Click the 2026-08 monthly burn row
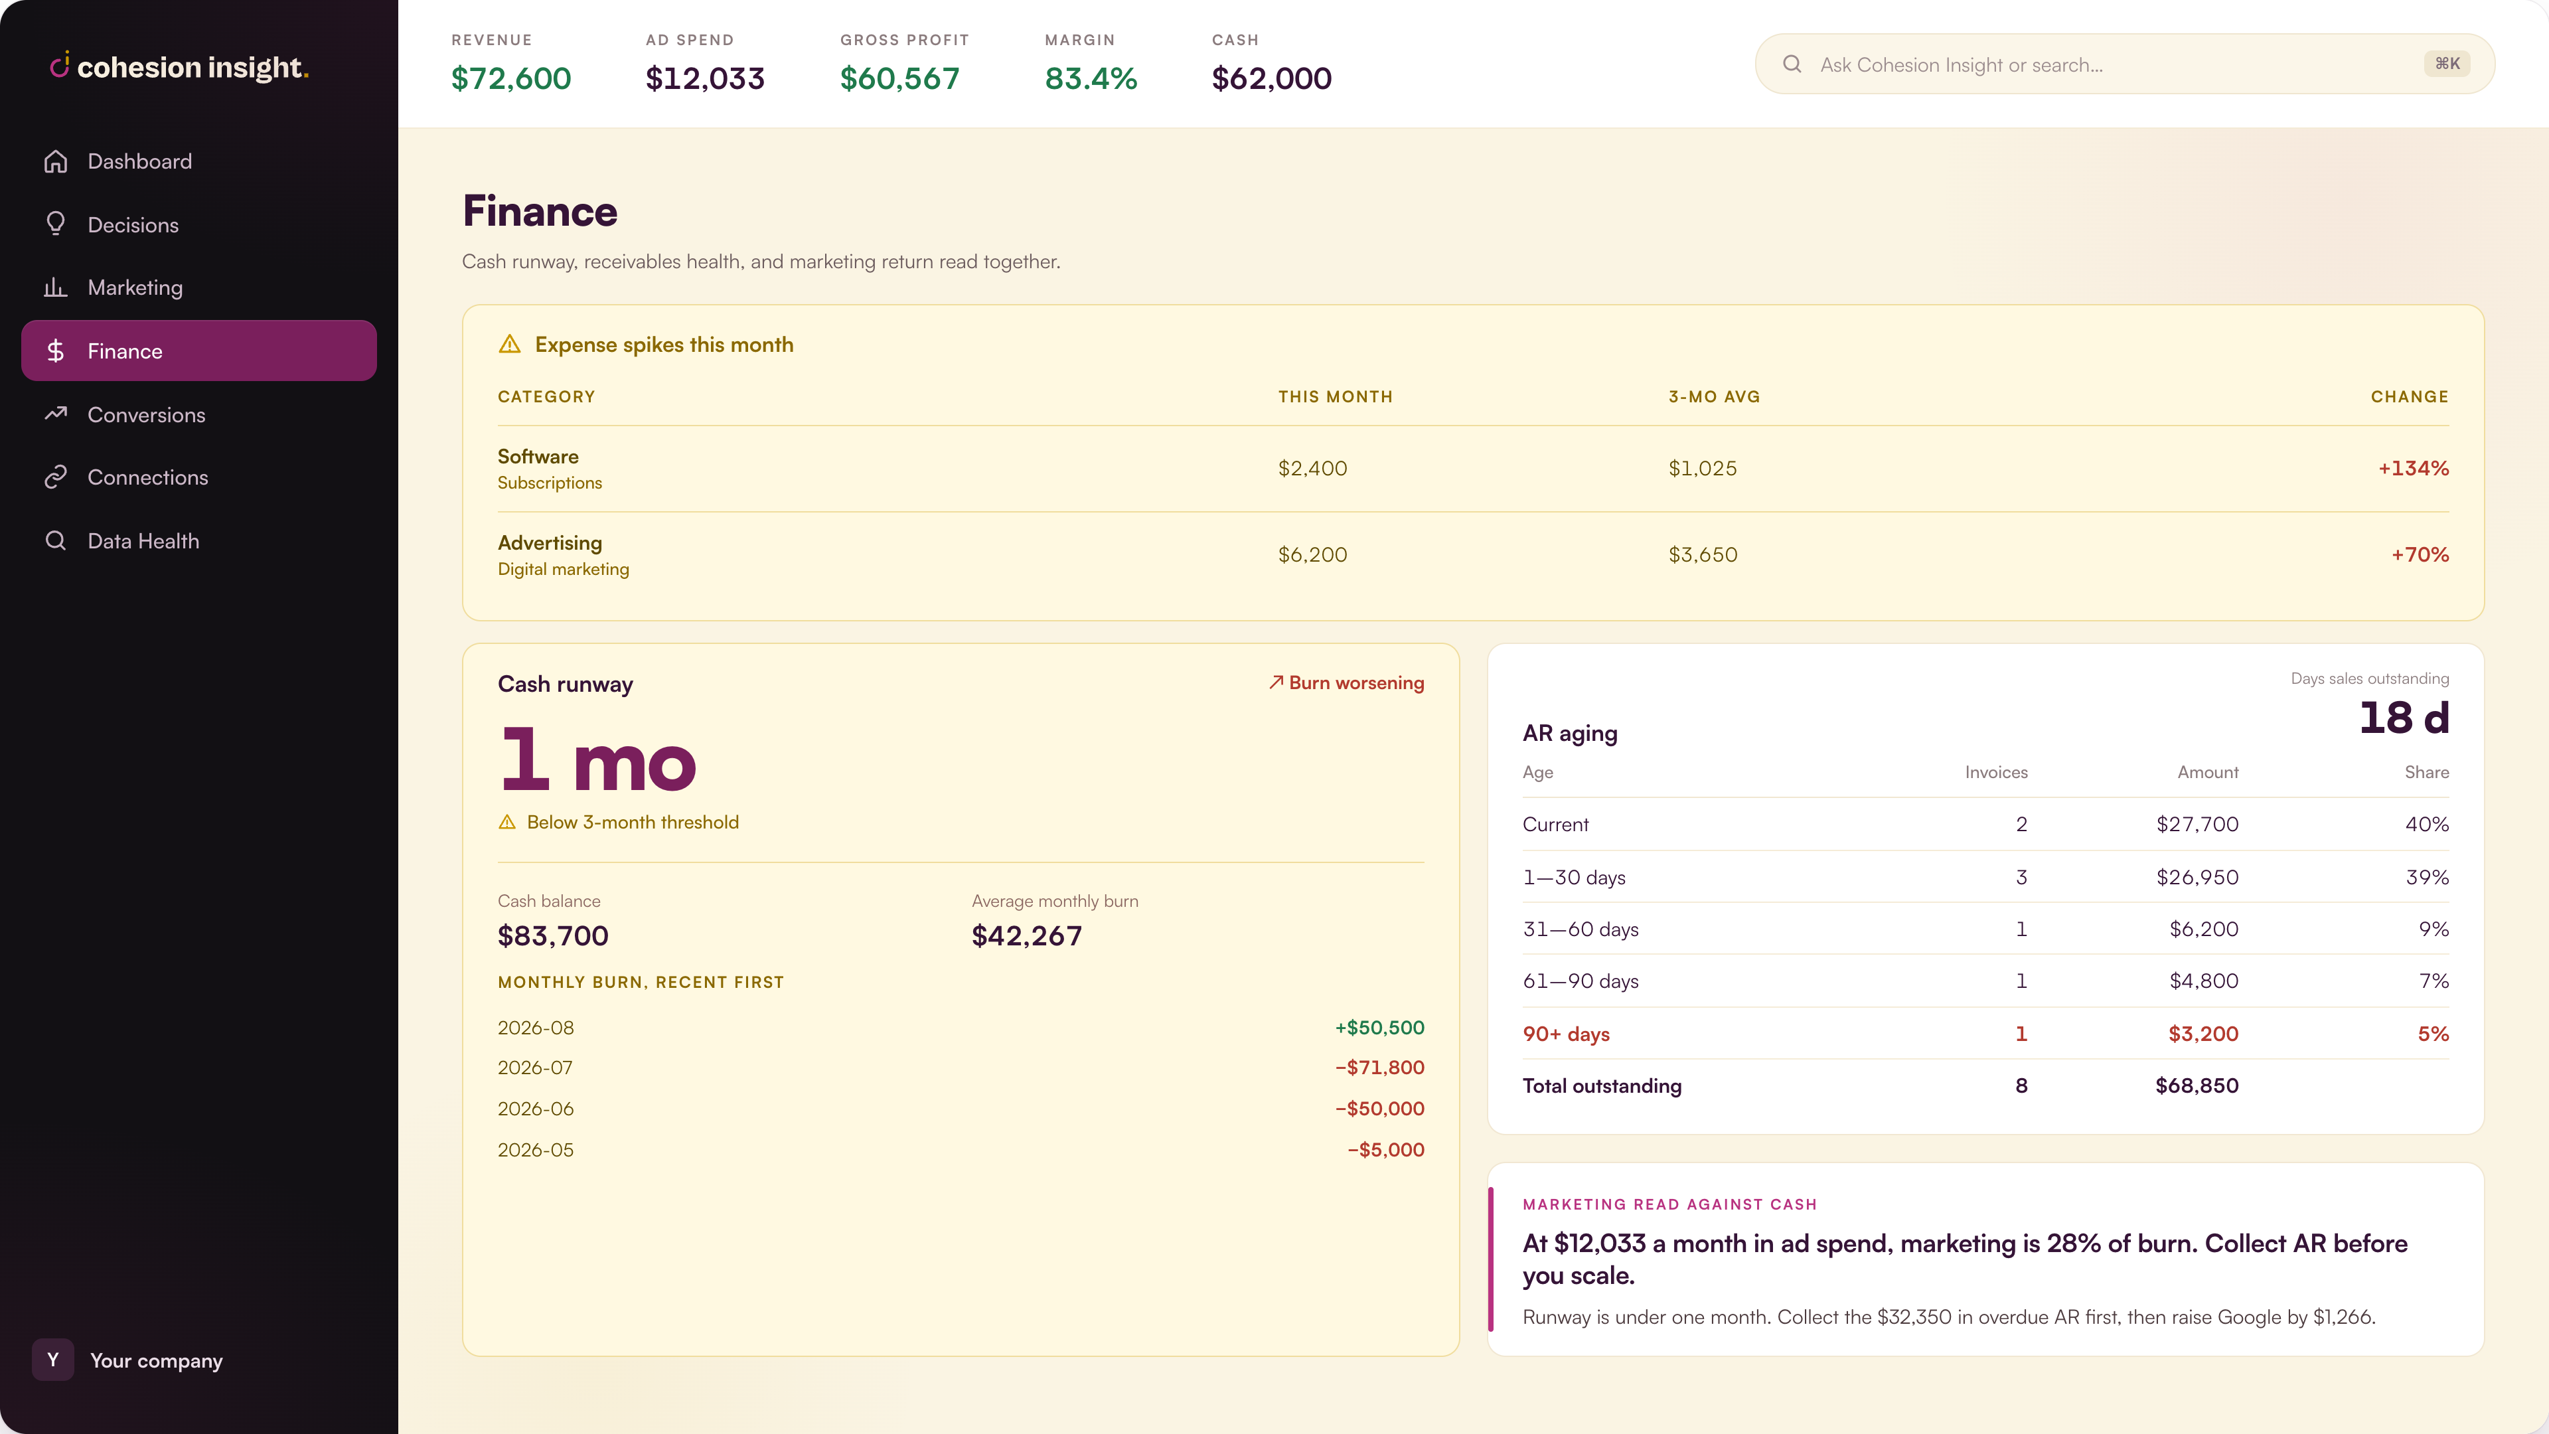The width and height of the screenshot is (2549, 1434). [961, 1027]
